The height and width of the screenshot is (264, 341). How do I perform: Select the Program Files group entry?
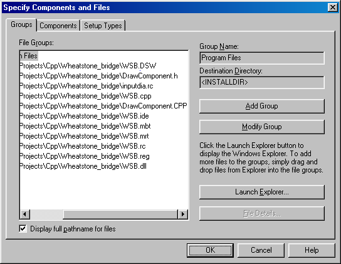coord(29,56)
